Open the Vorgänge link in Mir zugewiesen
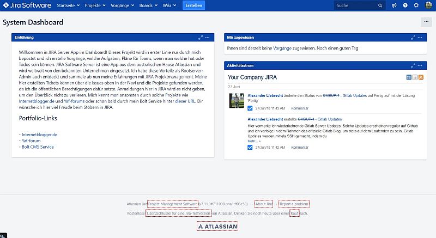 click(282, 48)
